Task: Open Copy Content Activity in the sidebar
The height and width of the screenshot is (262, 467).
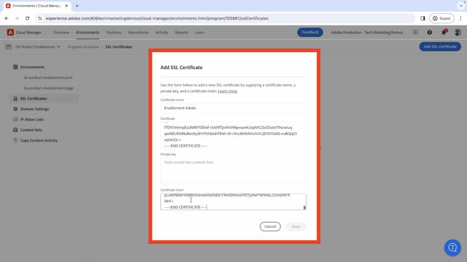Action: (x=39, y=141)
